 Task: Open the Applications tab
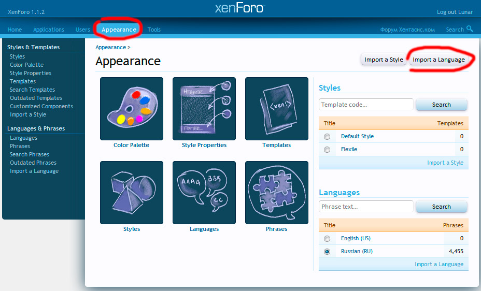click(49, 30)
